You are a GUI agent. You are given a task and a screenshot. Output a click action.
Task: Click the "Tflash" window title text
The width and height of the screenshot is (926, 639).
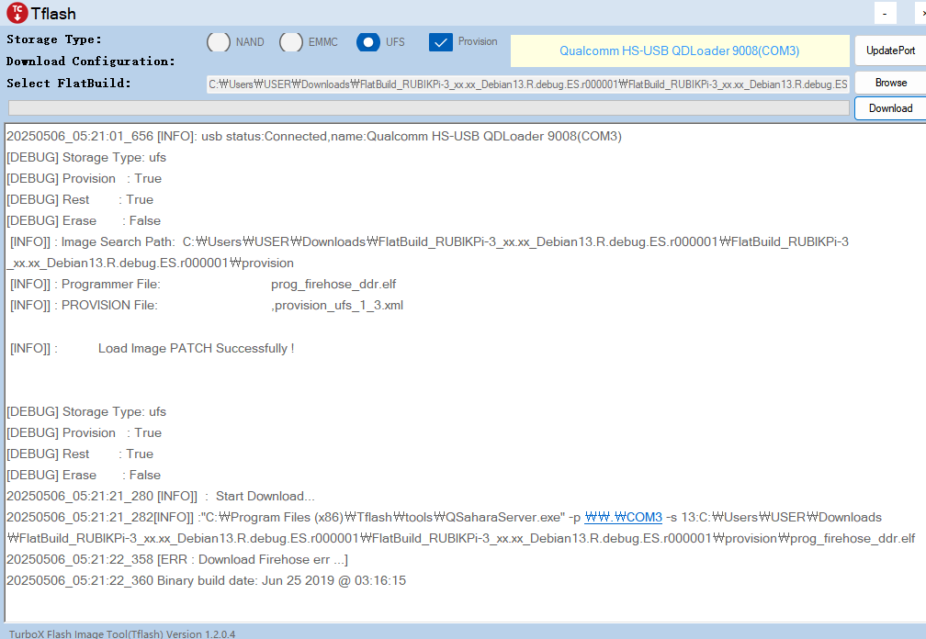coord(53,14)
